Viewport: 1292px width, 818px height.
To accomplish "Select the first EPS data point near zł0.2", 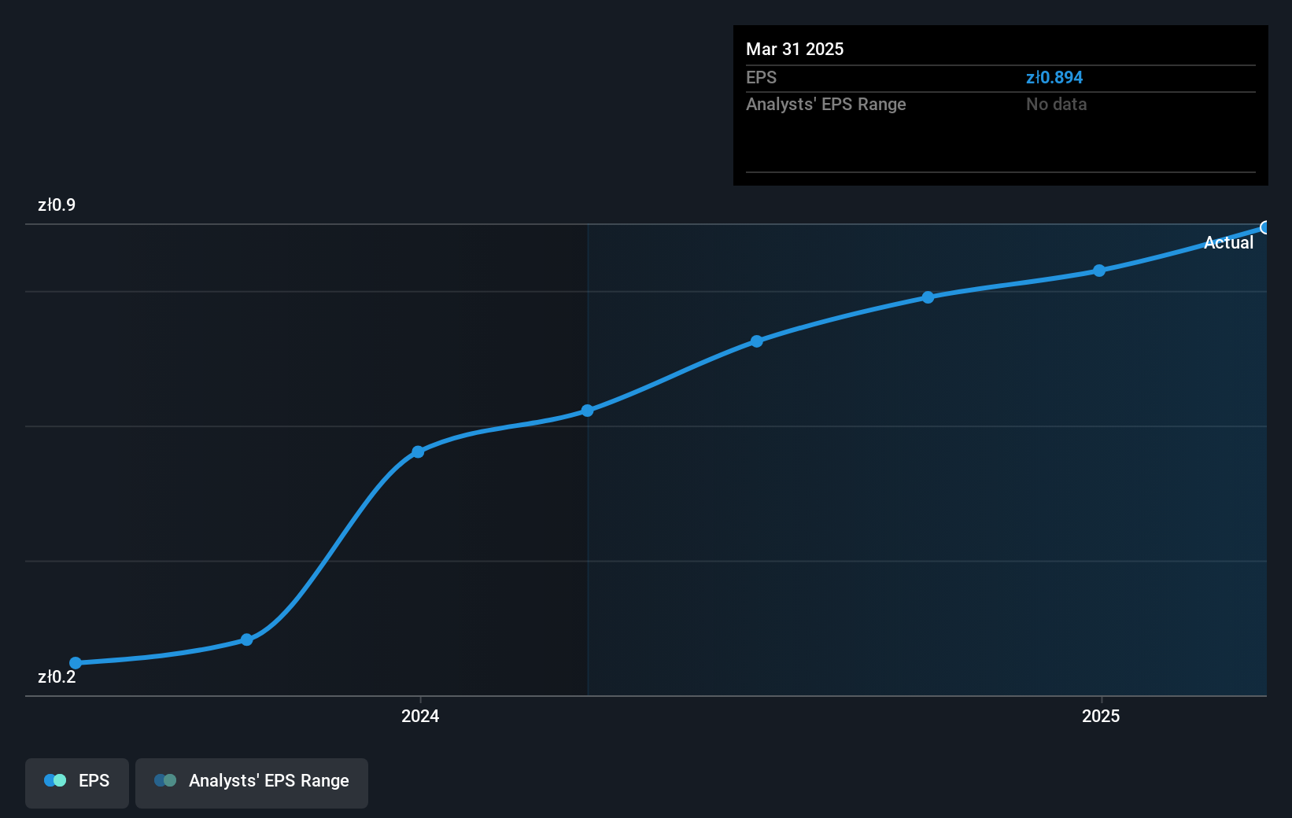I will coord(76,663).
